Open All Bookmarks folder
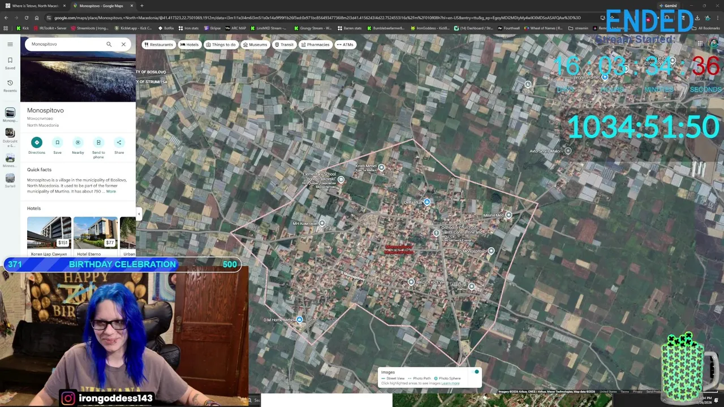 point(706,28)
